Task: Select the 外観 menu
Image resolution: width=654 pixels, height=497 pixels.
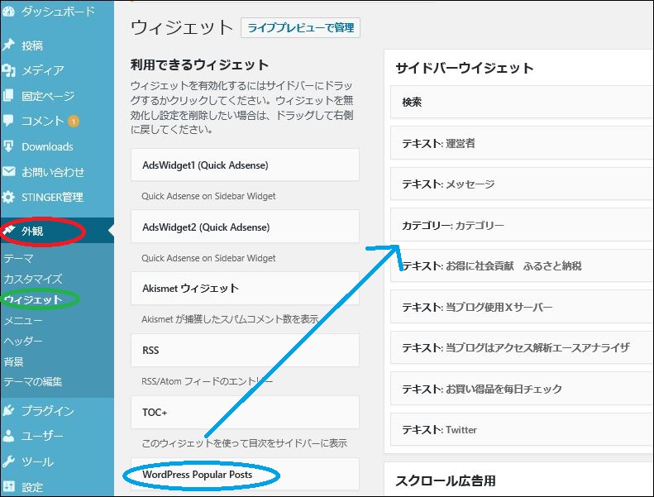Action: (57, 231)
